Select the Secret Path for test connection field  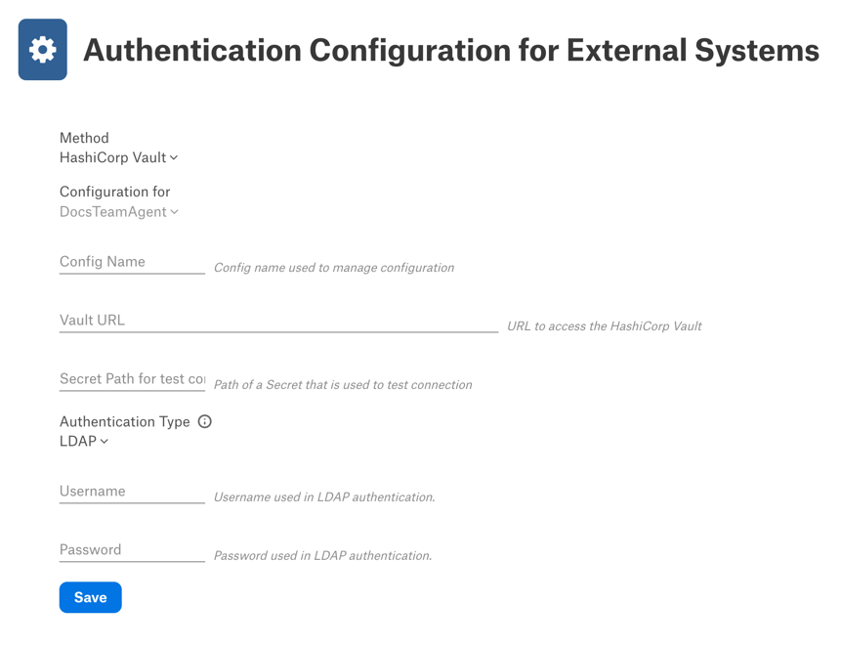(x=132, y=379)
